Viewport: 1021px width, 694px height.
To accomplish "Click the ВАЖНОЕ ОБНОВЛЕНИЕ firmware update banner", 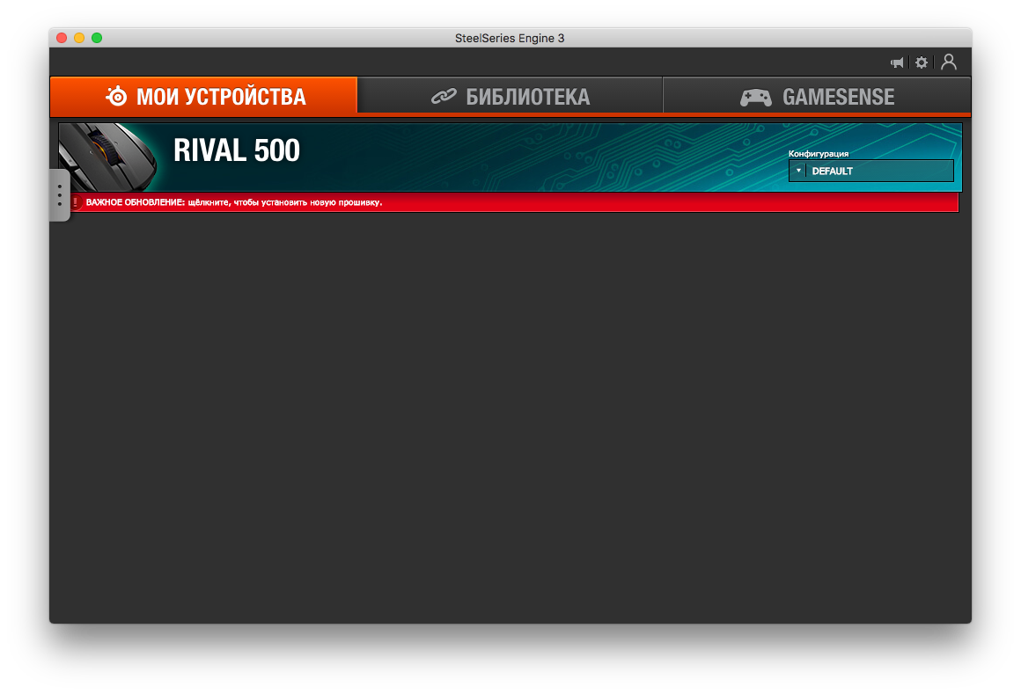I will [x=514, y=202].
